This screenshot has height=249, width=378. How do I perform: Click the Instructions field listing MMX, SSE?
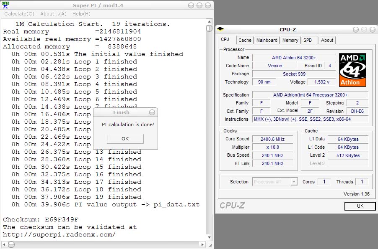[310, 119]
